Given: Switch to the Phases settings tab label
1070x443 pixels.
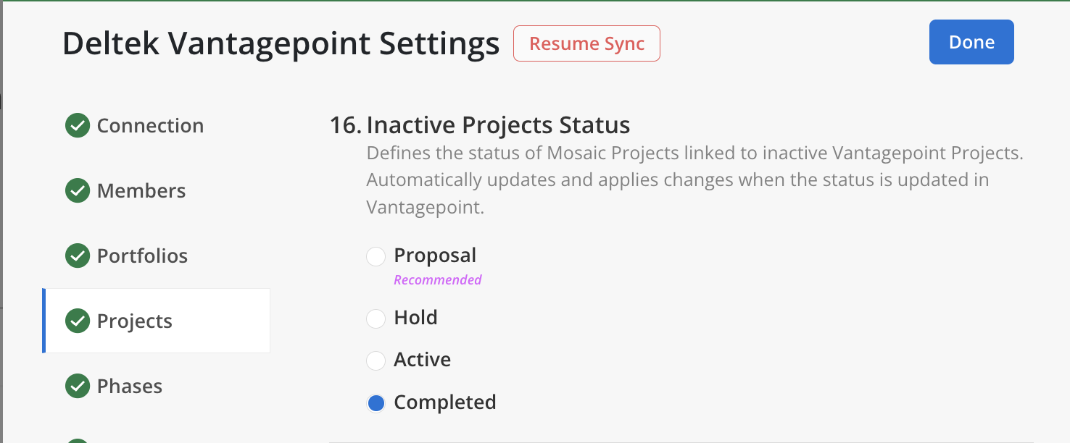Looking at the screenshot, I should pyautogui.click(x=130, y=387).
